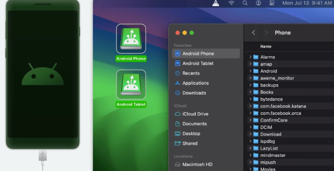
Task: Click the mindmaster folder icon
Action: 256,155
